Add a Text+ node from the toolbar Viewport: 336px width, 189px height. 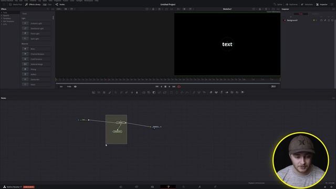[x=104, y=92]
